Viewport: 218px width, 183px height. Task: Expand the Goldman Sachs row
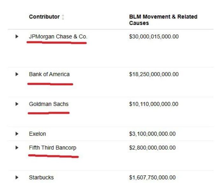[x=17, y=104]
